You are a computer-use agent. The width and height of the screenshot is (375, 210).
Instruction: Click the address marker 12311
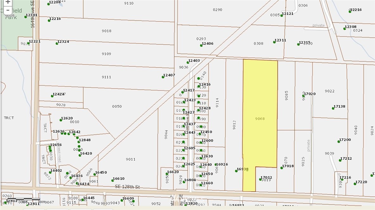274,42
